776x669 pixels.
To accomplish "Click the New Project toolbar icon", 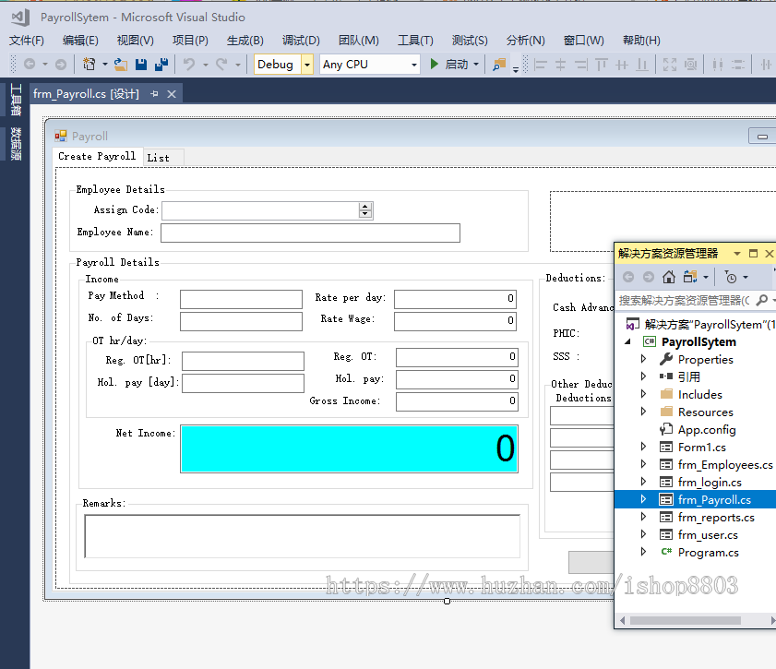I will point(90,65).
